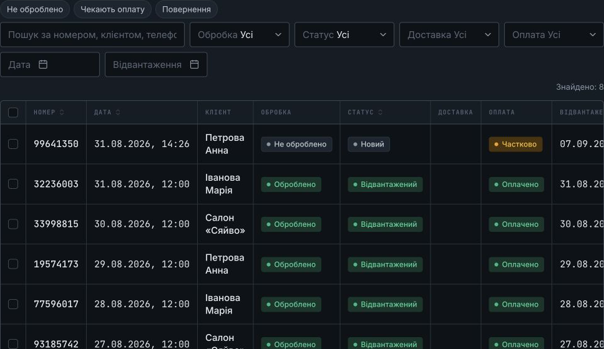This screenshot has height=349, width=604.
Task: Select the Не оброблено quick filter
Action: tap(35, 9)
